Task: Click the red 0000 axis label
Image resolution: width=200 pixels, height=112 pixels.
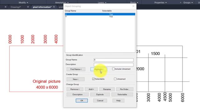Action: pos(10,39)
